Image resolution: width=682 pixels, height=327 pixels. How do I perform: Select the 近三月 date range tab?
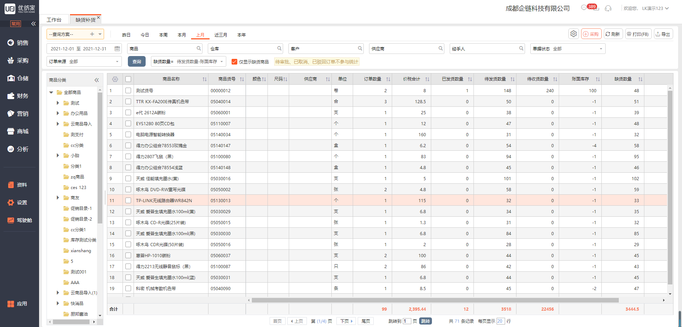coord(221,35)
